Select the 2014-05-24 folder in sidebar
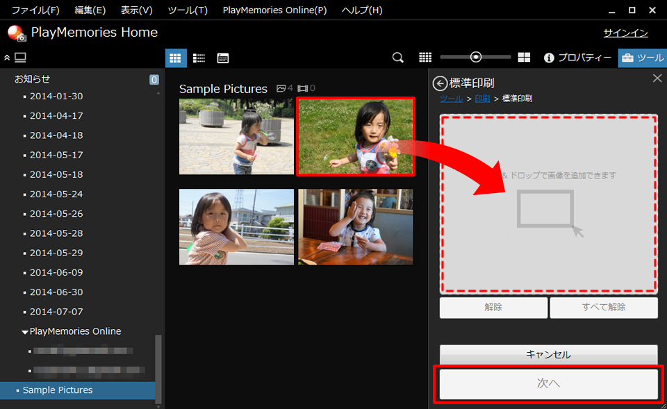 tap(56, 194)
